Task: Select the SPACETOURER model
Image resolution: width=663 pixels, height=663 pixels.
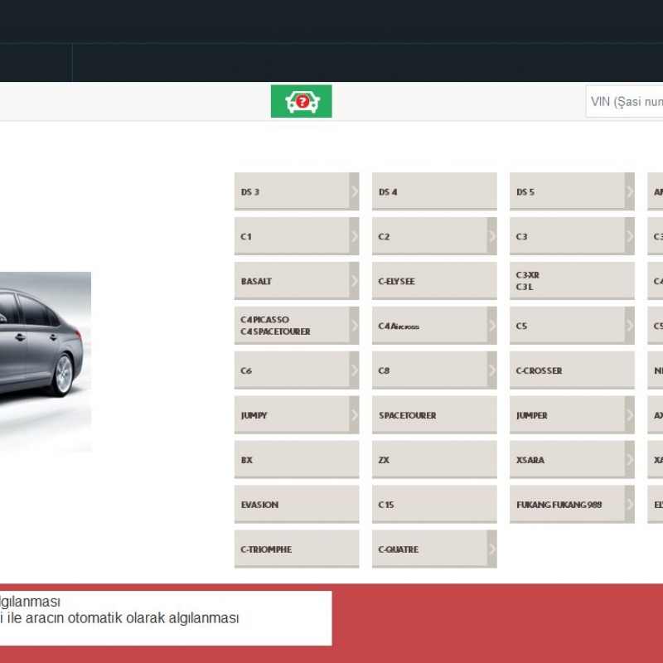Action: pos(427,414)
